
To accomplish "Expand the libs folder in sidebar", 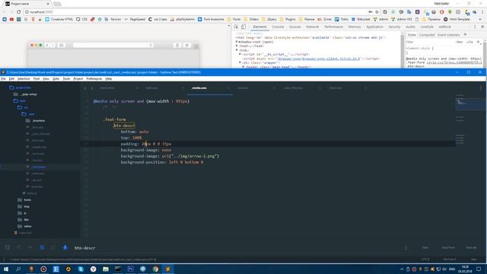I will coord(24,220).
